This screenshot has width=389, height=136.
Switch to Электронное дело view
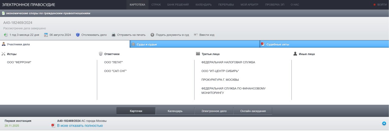pyautogui.click(x=214, y=111)
